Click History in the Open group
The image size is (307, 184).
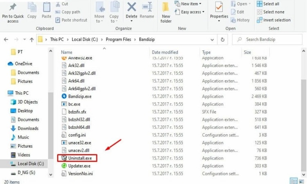coord(240,20)
